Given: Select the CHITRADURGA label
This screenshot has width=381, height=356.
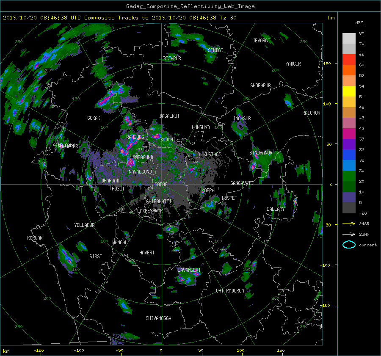Looking at the screenshot, I should pos(230,291).
